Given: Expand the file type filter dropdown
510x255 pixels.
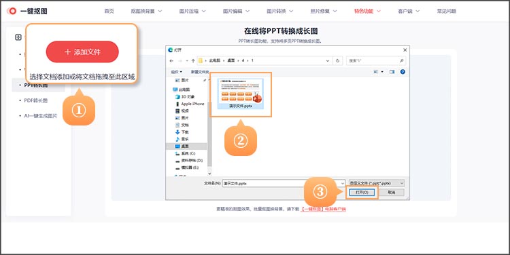Looking at the screenshot, I should point(402,183).
